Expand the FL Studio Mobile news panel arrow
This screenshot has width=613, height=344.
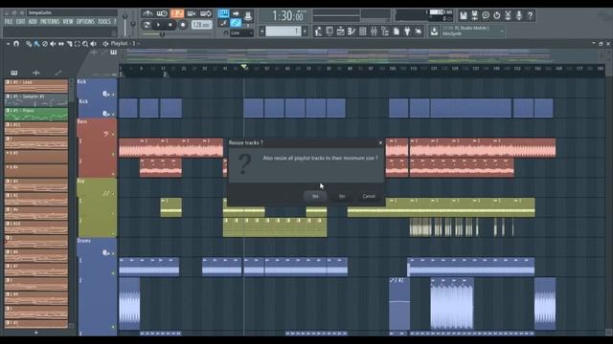click(502, 31)
